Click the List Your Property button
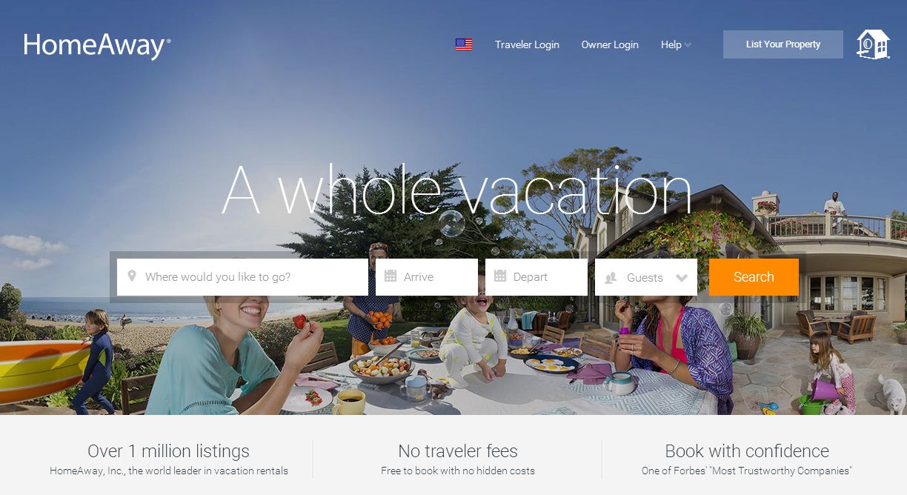The width and height of the screenshot is (907, 495). (x=783, y=44)
